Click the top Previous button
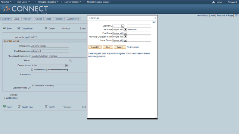The image size is (239, 134). click(66, 28)
